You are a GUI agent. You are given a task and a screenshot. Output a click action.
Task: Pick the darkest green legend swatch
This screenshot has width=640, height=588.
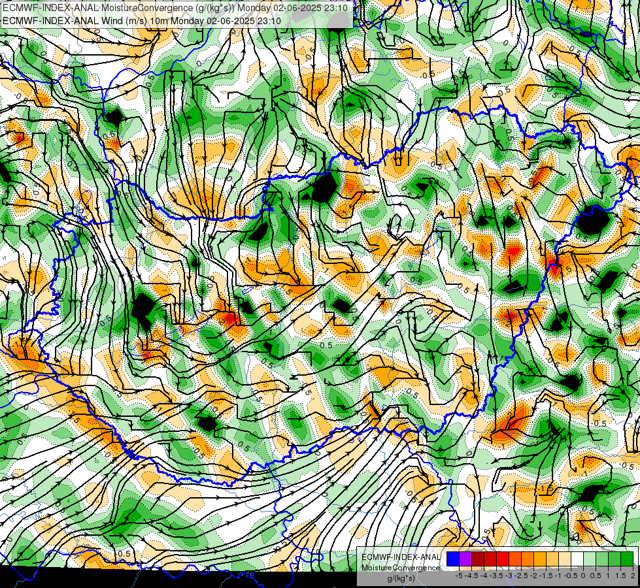coord(627,559)
